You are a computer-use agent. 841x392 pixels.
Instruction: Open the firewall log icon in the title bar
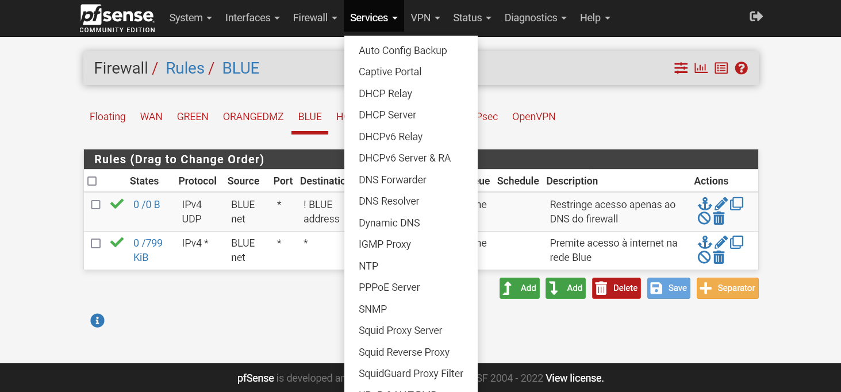tap(721, 68)
